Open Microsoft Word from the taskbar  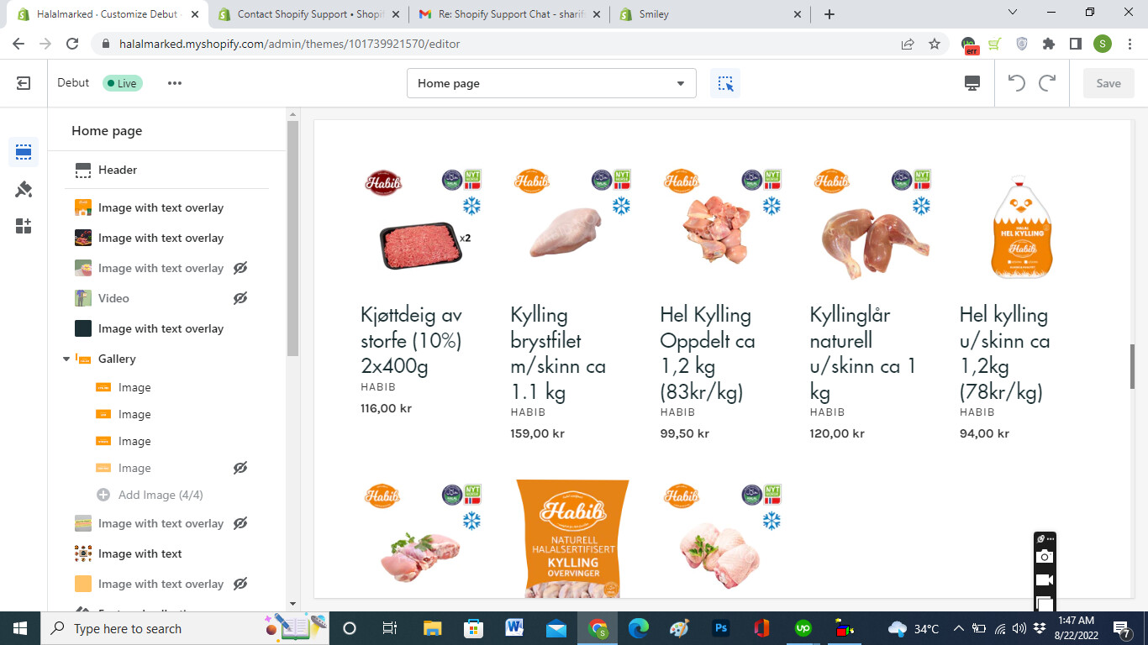(514, 628)
